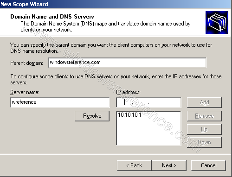
Task: Focus the Server name input box
Action: coord(60,102)
